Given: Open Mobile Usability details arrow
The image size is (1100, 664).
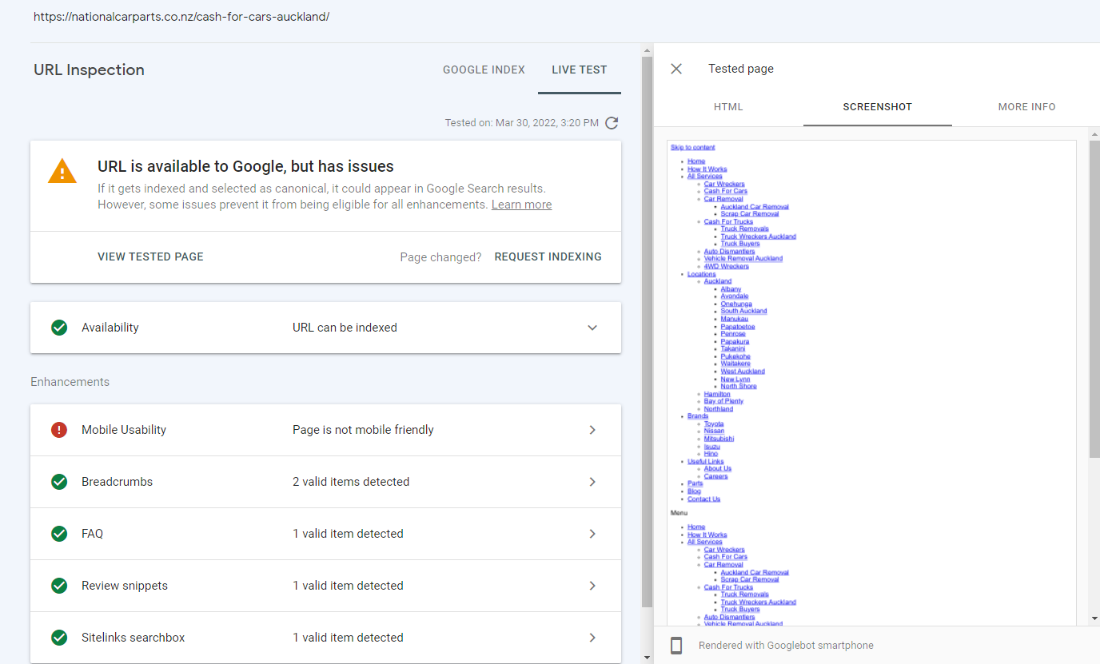Looking at the screenshot, I should click(x=592, y=430).
